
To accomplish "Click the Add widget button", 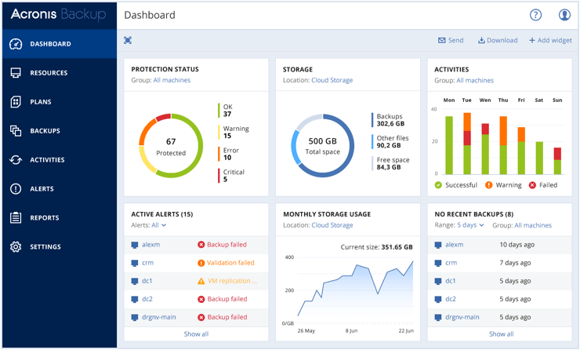I will point(549,41).
